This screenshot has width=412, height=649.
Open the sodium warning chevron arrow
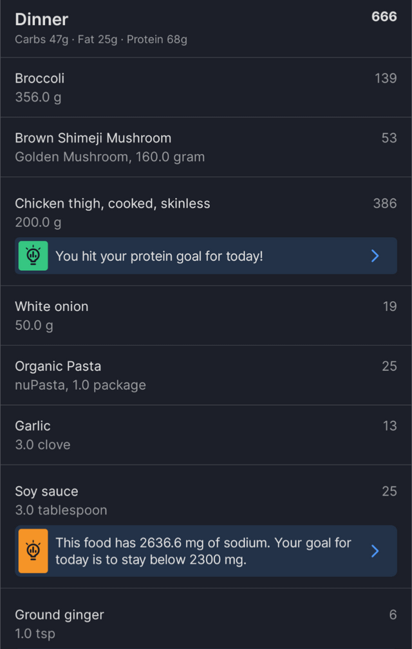pos(375,551)
